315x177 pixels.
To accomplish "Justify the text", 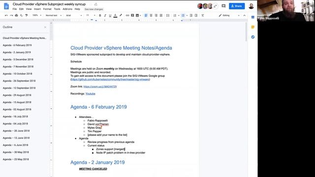I will (x=161, y=15).
